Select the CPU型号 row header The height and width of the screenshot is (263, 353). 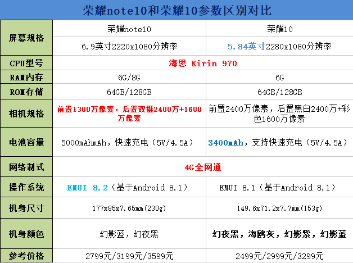click(x=26, y=63)
